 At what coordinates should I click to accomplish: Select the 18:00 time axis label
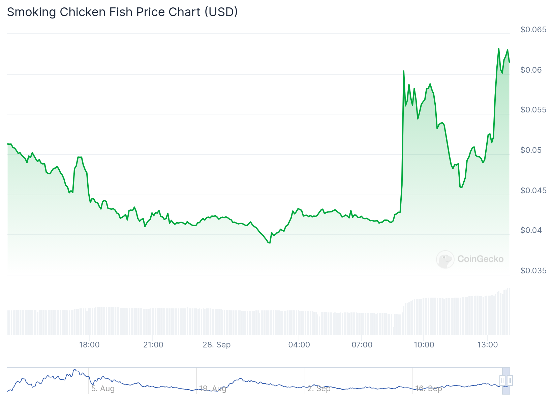(89, 345)
